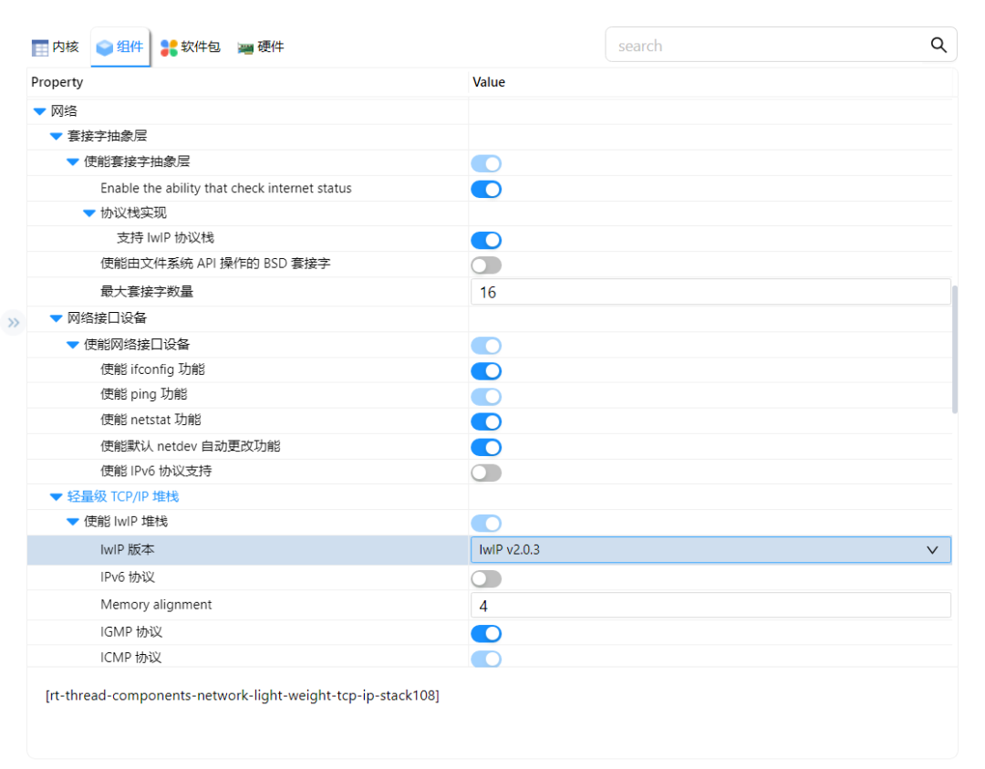Screen dimensions: 985x769
Task: Toggle 使能 IPv6 协议支持 switch
Action: click(x=486, y=473)
